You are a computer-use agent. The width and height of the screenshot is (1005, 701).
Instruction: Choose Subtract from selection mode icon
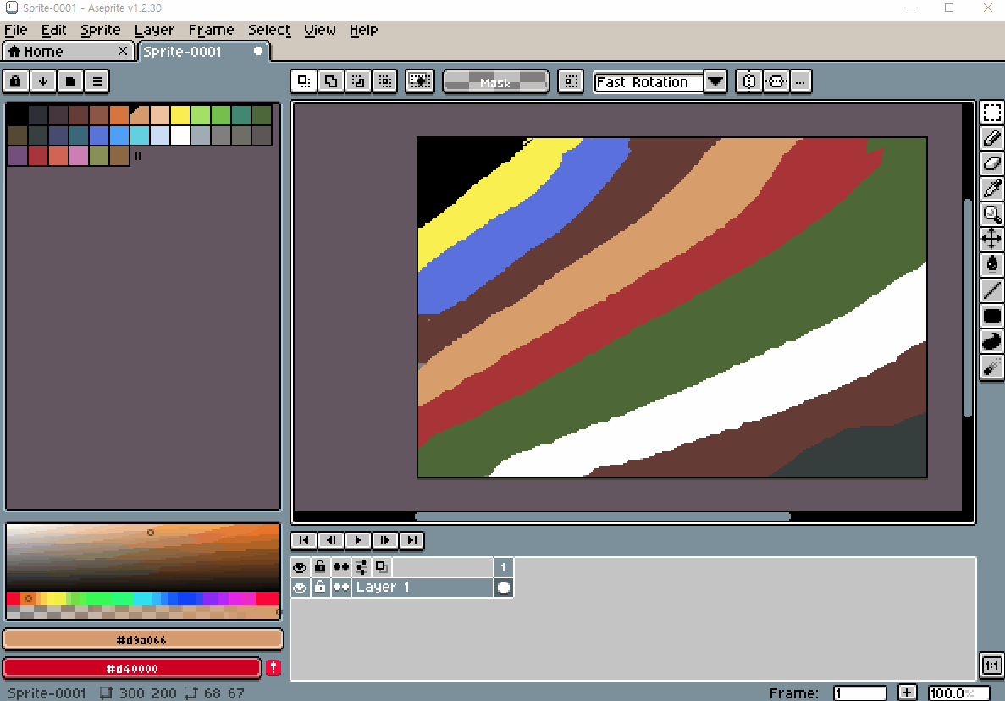357,81
